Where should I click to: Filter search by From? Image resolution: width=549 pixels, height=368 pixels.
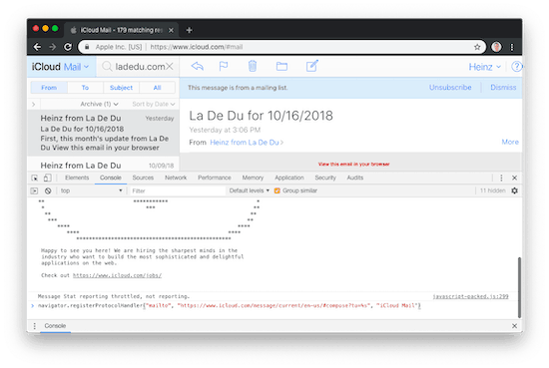[49, 88]
